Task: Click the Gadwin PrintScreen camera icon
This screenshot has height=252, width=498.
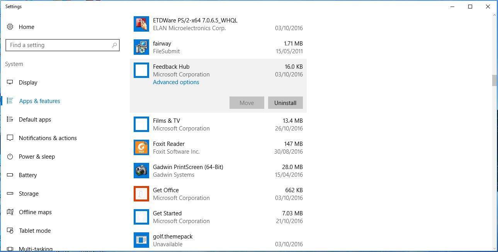Action: [141, 171]
